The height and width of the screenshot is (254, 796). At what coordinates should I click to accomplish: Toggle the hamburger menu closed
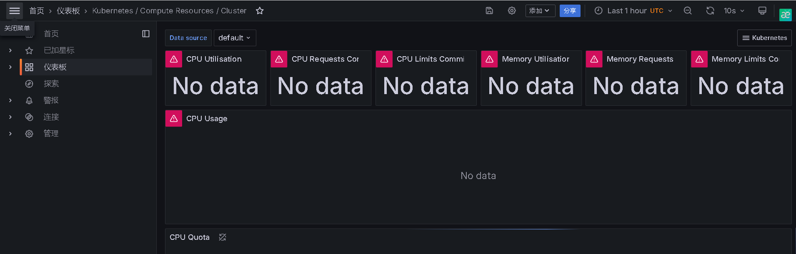[x=15, y=11]
